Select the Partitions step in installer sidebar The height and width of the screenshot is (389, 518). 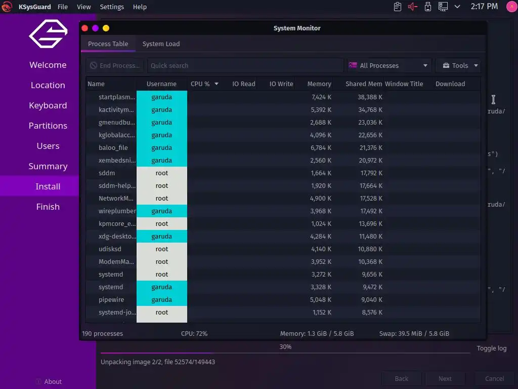[x=48, y=126]
